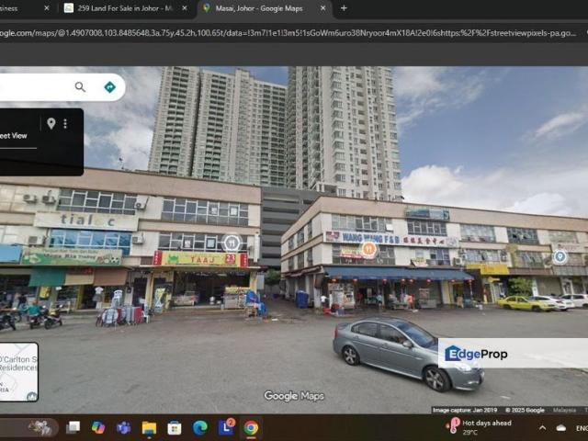The height and width of the screenshot is (441, 588).
Task: Expand the hidden system tray icons chevron
Action: pyautogui.click(x=542, y=427)
